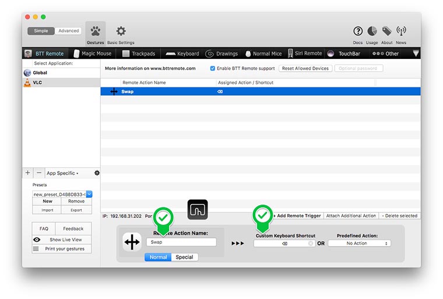Select the Normal segment
Screen dimensions: 443x299
tap(158, 257)
